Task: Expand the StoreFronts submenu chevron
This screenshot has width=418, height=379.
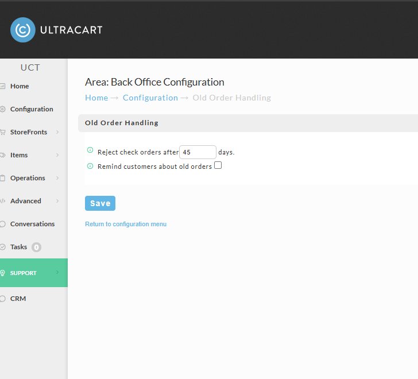Action: coord(57,132)
